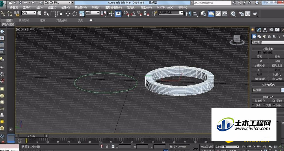Click Render Production teapot icon
This screenshot has width=284, height=151.
(255, 14)
